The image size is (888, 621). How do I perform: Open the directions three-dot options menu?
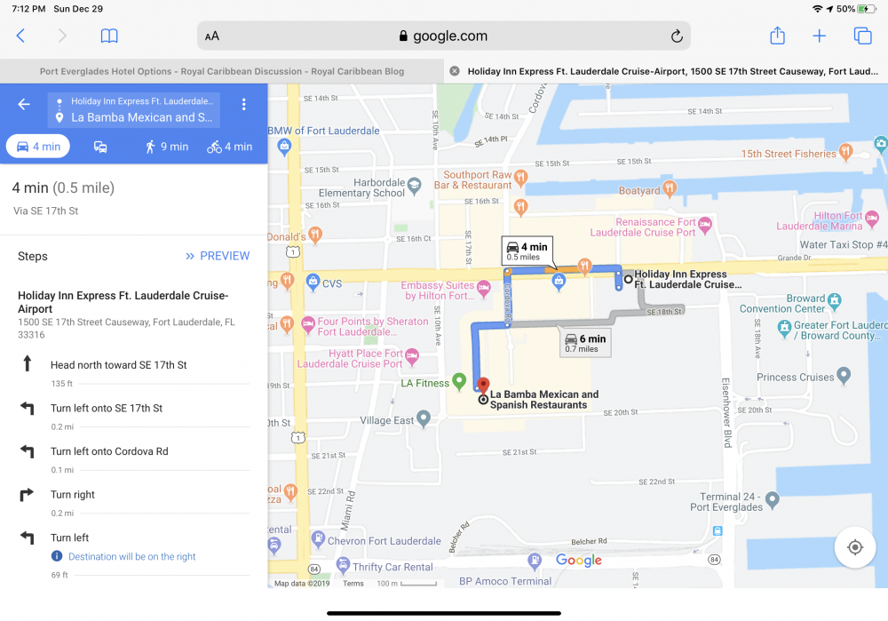243,104
